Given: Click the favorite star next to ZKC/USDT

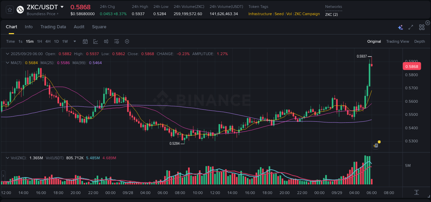Looking at the screenshot, I should [x=9, y=10].
